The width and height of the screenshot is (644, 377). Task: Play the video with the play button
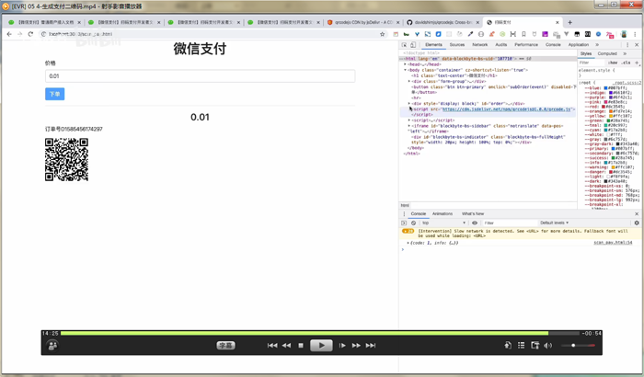[x=321, y=346]
